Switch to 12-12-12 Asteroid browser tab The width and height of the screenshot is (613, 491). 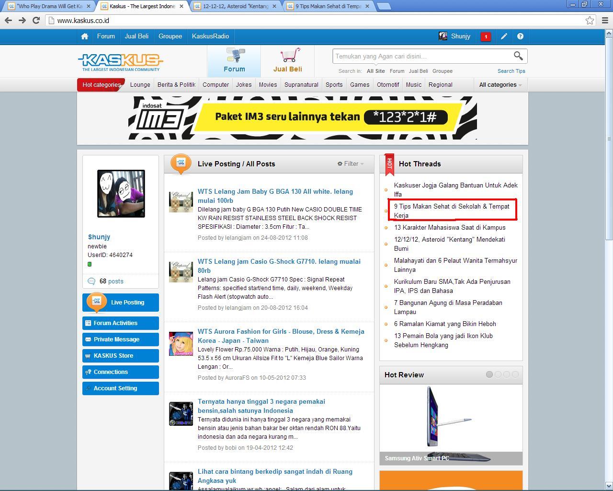pos(236,6)
